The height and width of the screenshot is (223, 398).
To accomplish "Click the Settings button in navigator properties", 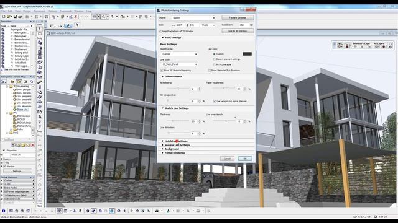I will click(x=18, y=171).
